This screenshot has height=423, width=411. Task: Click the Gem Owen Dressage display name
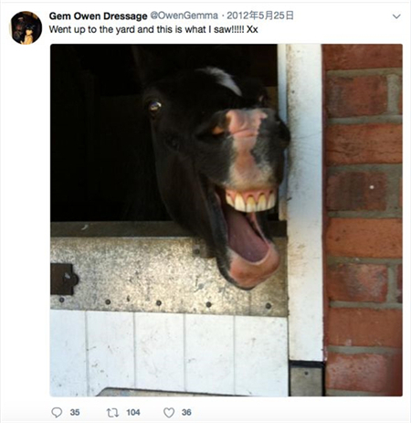click(x=98, y=16)
